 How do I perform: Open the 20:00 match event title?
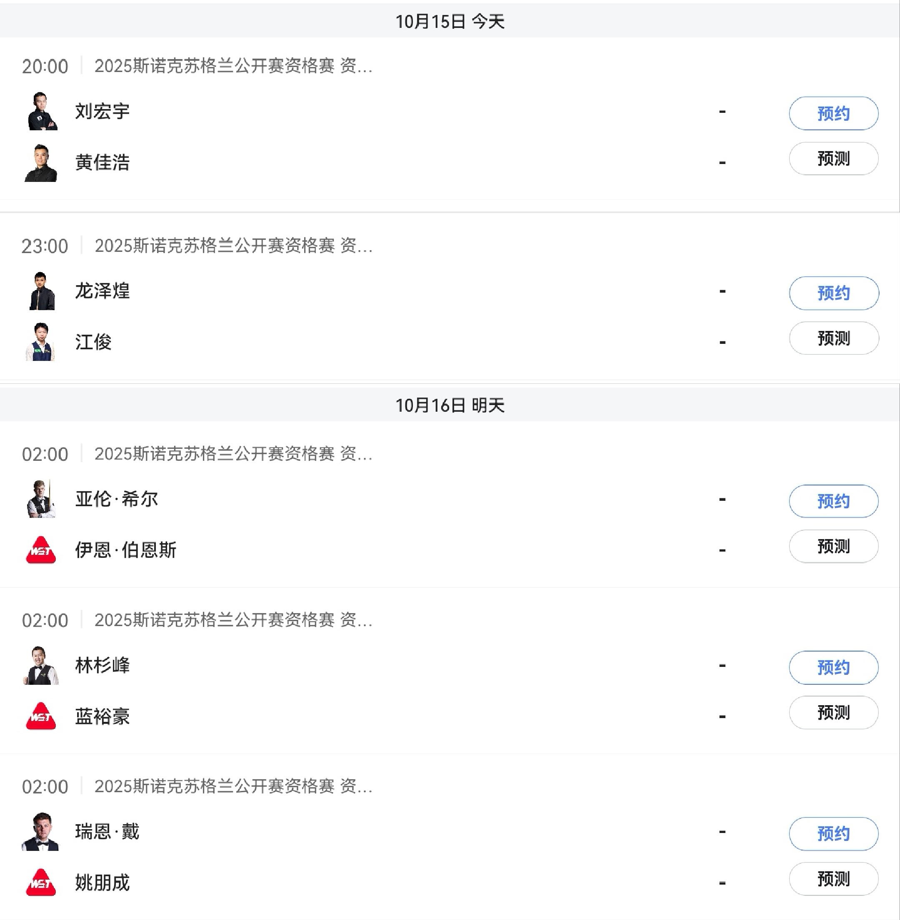coord(233,66)
